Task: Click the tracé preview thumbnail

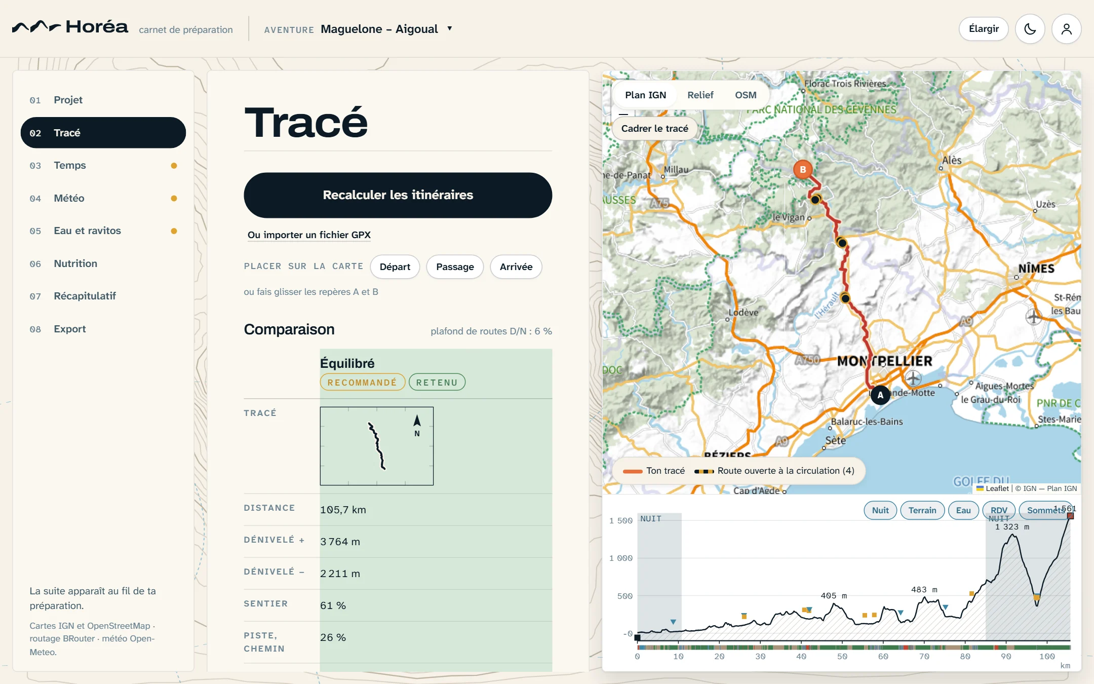Action: 377,446
